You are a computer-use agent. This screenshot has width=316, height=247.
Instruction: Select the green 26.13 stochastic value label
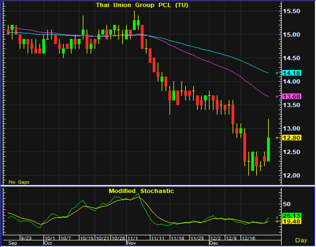point(292,215)
